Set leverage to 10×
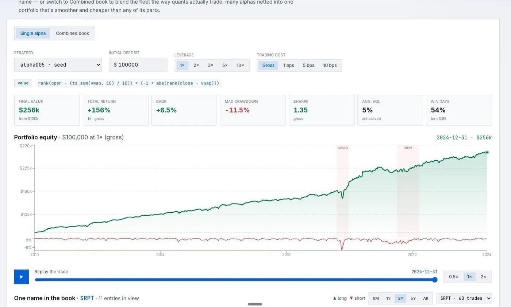Image resolution: width=511 pixels, height=307 pixels. click(240, 65)
